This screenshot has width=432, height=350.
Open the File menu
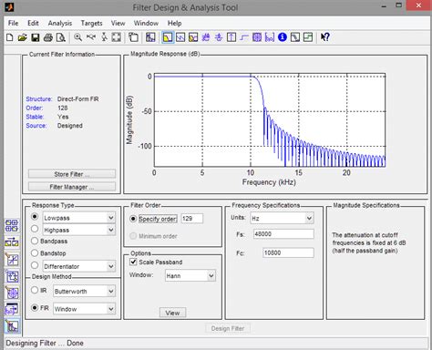coord(13,23)
